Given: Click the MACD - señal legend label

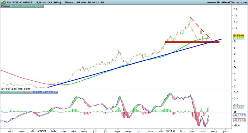Looking at the screenshot, I should click(x=11, y=92).
